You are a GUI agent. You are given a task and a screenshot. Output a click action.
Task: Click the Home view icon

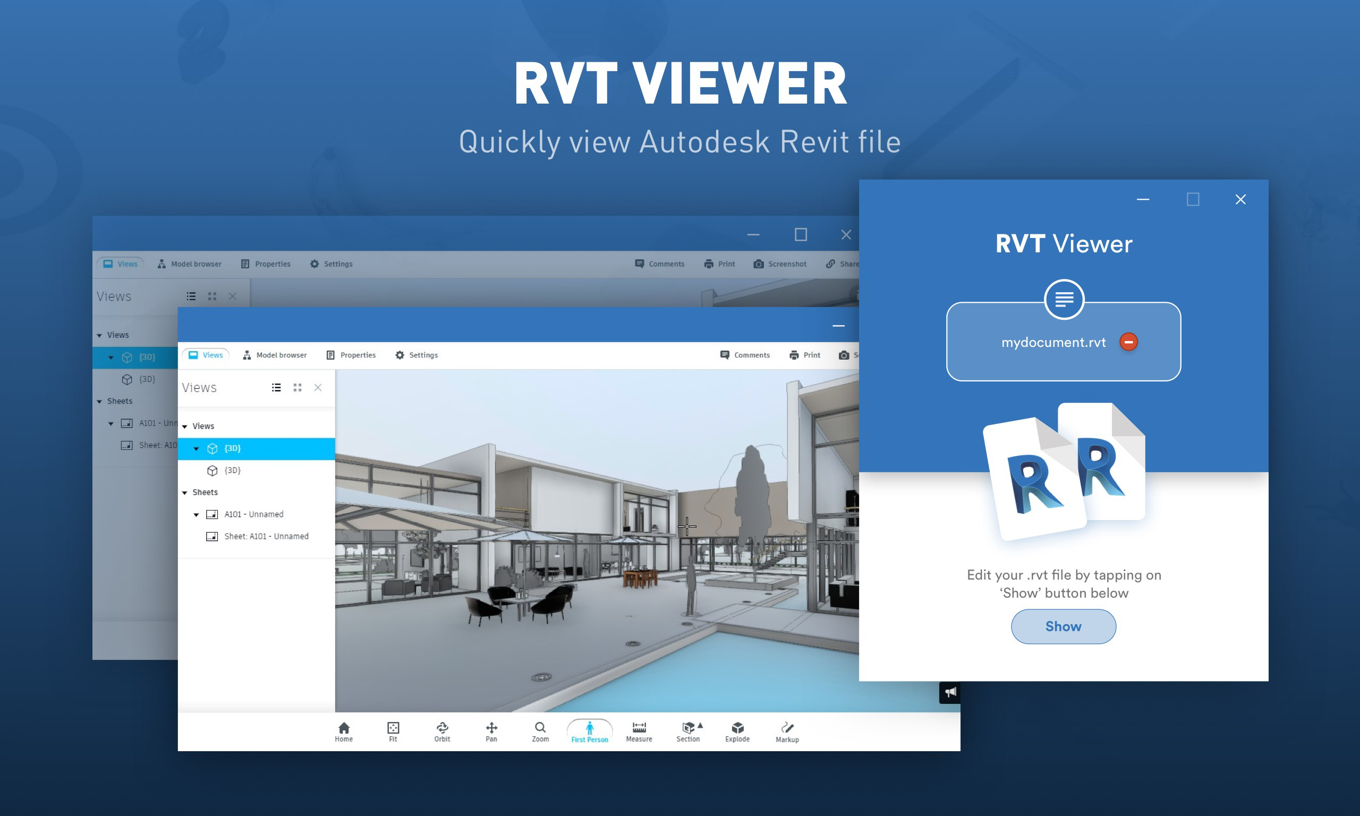(344, 732)
